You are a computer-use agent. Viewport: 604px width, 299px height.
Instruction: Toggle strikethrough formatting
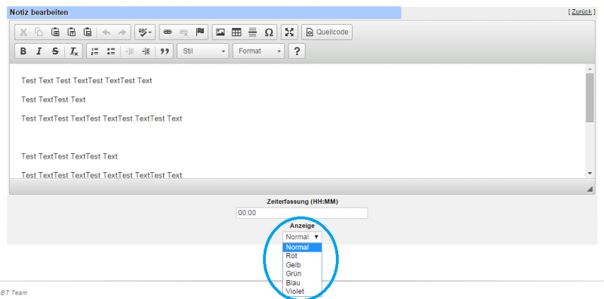point(55,51)
